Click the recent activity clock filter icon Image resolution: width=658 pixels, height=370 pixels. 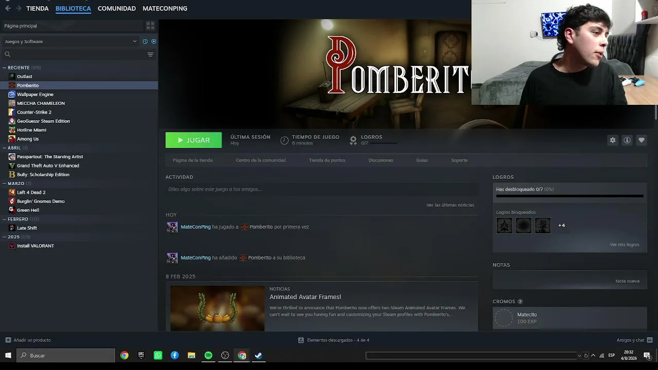(145, 42)
